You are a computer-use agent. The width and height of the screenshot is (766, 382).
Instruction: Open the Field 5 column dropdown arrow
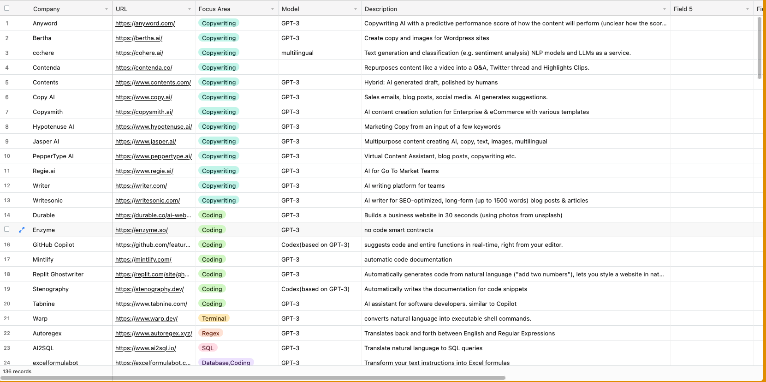[x=748, y=9]
